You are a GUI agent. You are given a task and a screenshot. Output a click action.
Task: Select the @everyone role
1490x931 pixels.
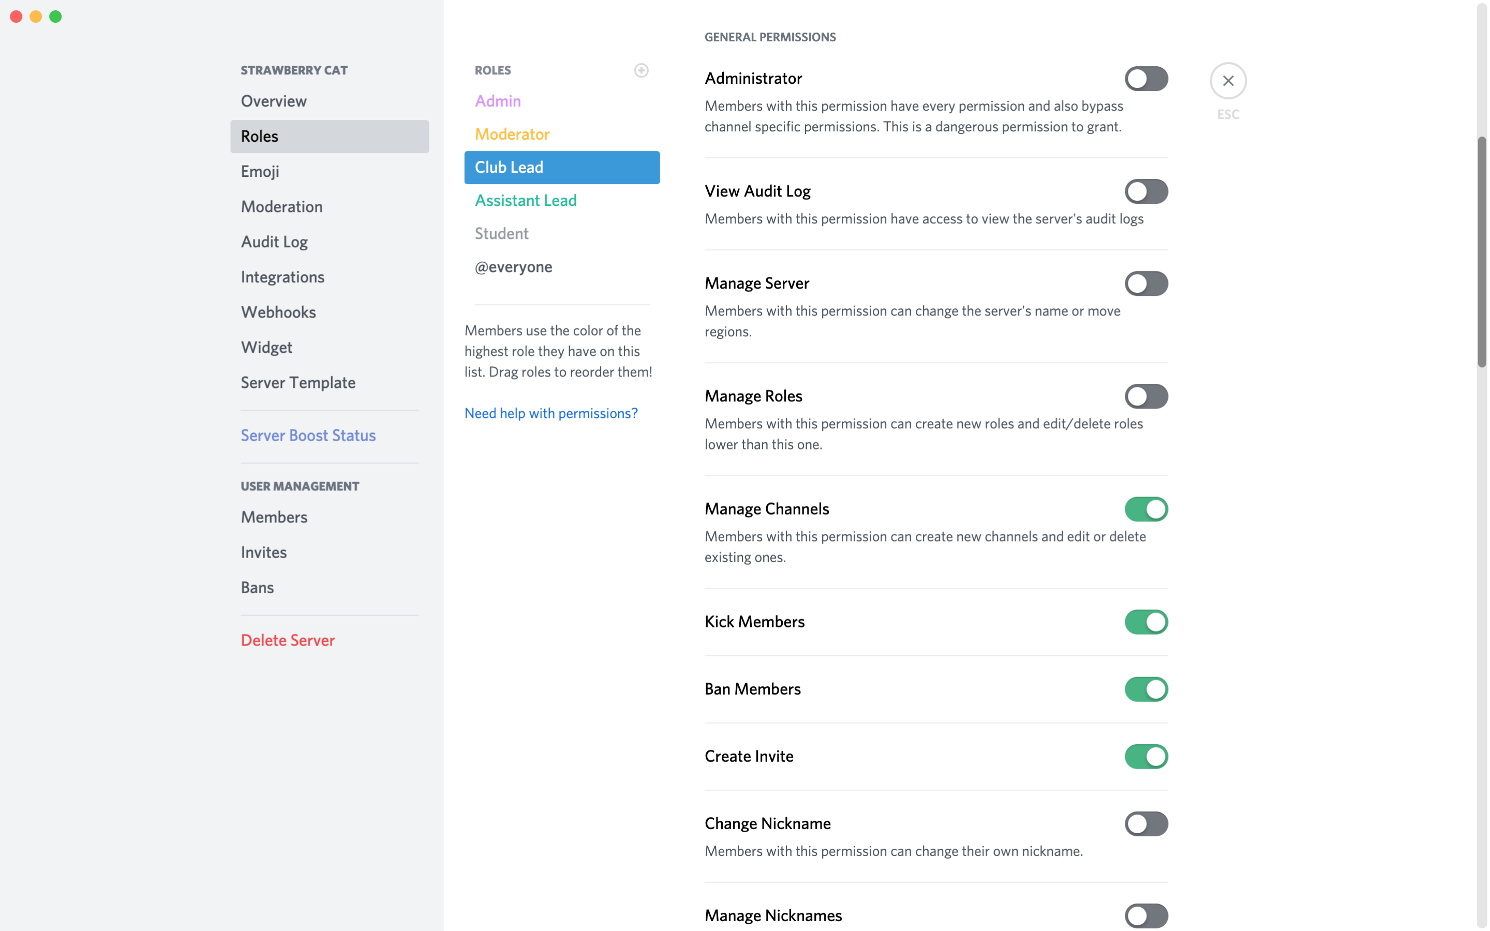514,266
